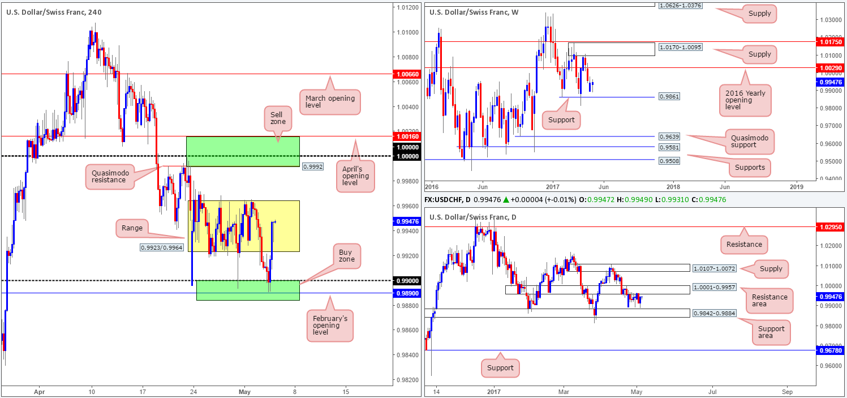Screen dimensions: 847x398
Task: Select the 'Quasimodo resistance' callout
Action: pos(111,176)
